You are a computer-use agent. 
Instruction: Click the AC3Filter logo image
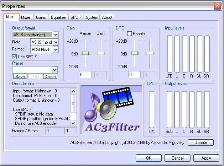(x=111, y=109)
